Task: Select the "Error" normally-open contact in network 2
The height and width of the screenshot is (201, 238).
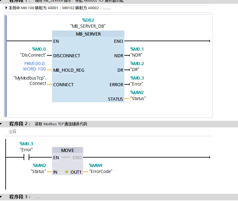Action: (26, 157)
